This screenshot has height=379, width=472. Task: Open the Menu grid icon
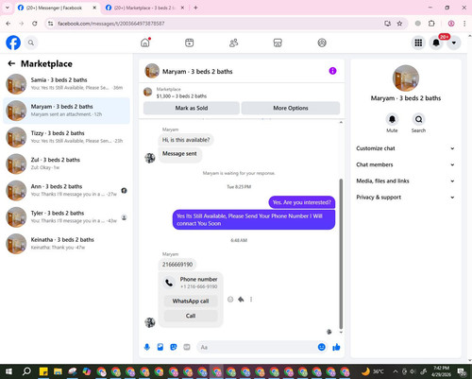coord(418,43)
